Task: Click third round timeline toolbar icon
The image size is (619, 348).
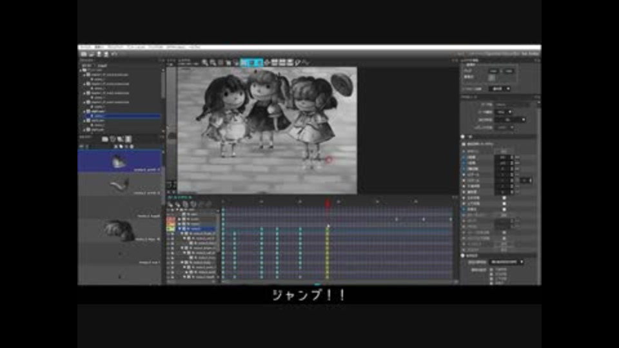Action: point(186,204)
